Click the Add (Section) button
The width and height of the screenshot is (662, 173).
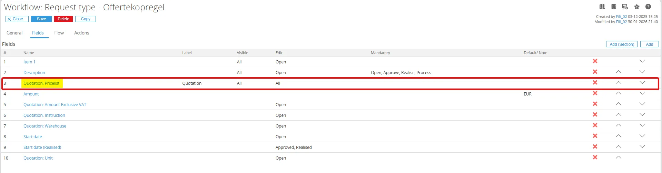coord(622,44)
